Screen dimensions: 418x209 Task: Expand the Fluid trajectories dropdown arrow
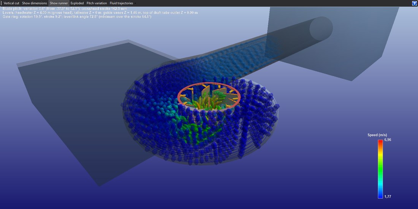pos(135,3)
